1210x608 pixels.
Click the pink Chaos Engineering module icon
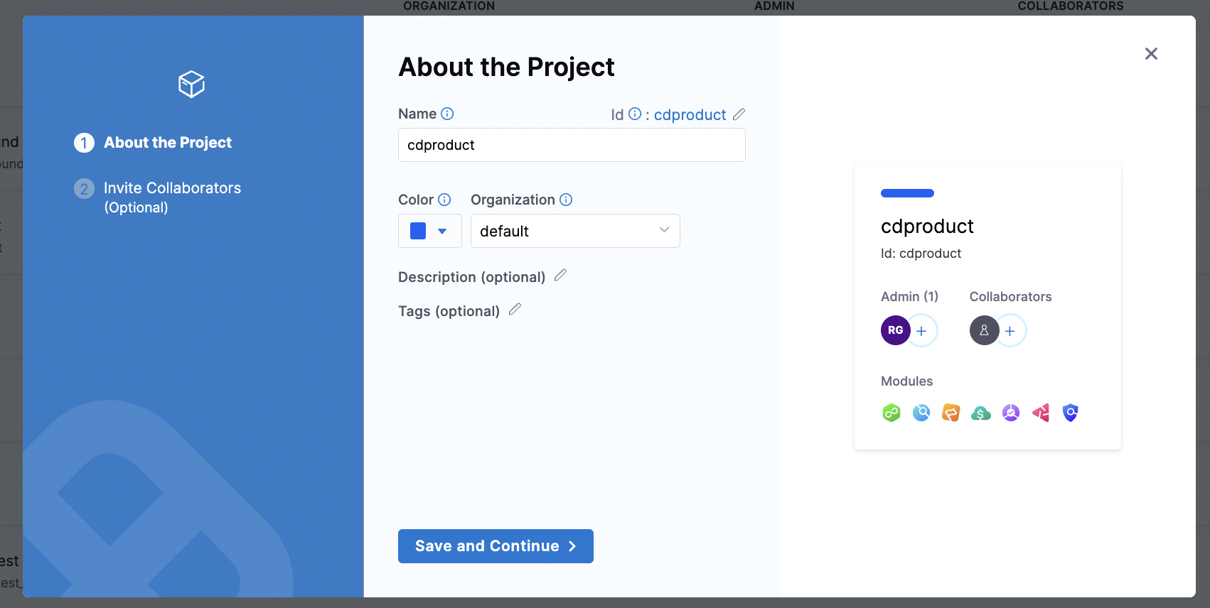click(1041, 413)
